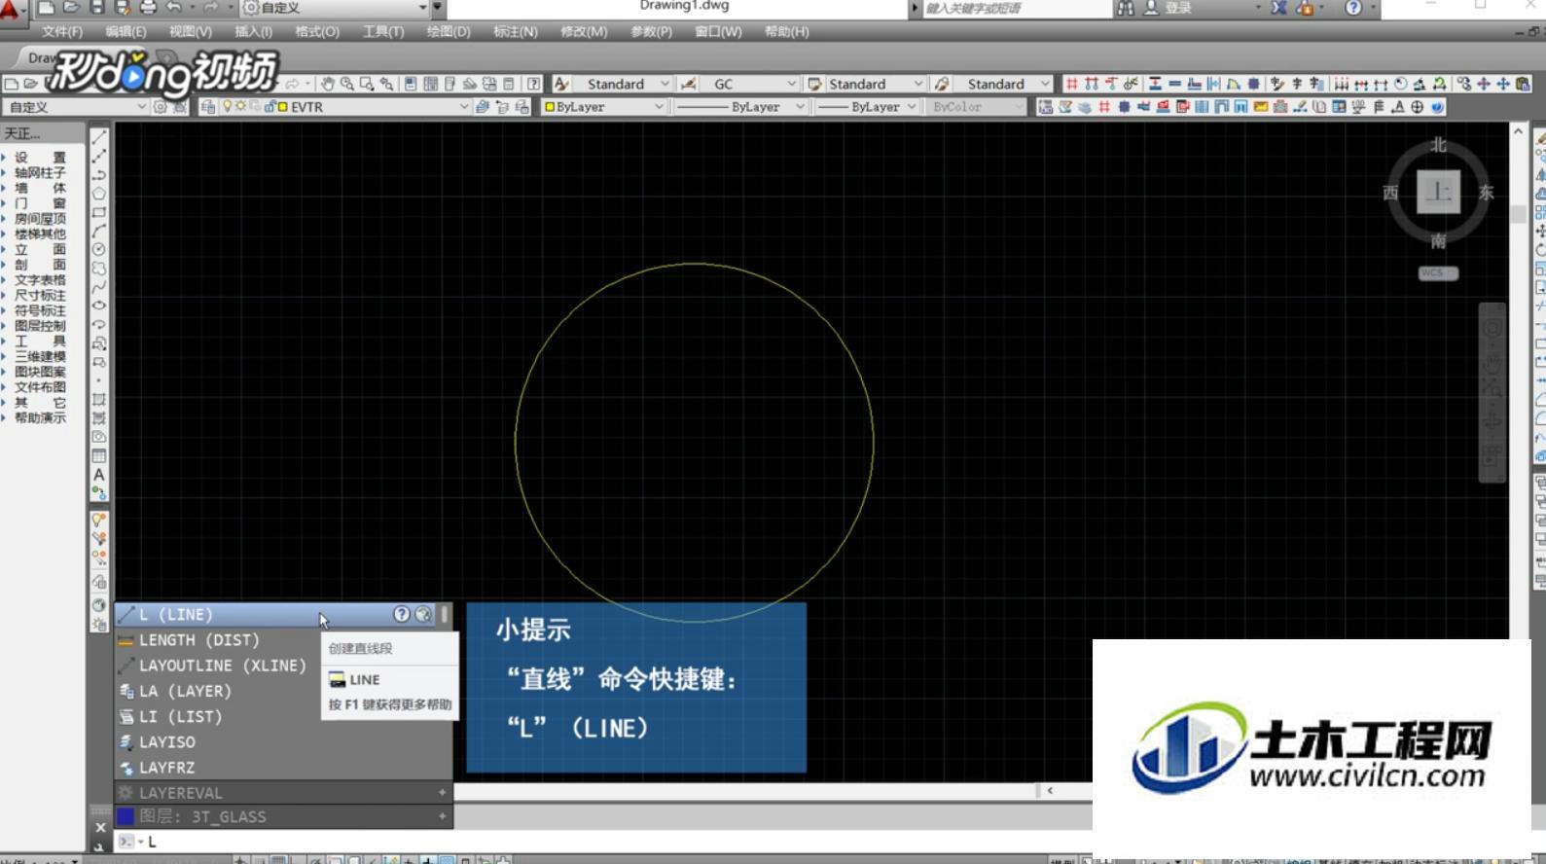Select the Spline draw tool
1546x864 pixels.
(x=99, y=287)
